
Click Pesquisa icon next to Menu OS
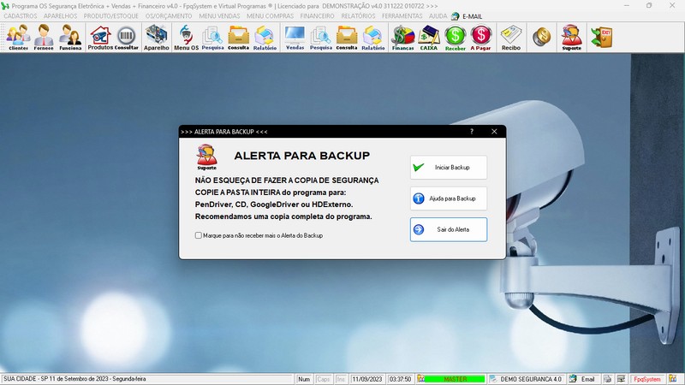(212, 38)
